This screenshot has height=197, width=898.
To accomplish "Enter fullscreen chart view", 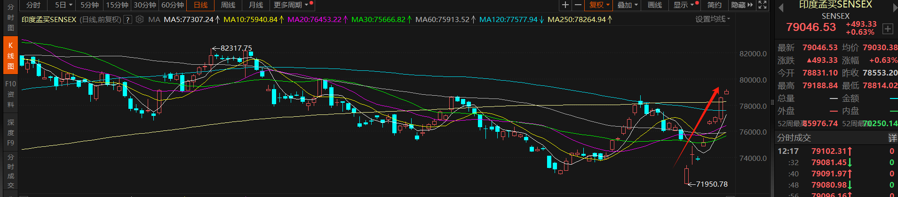I will pyautogui.click(x=763, y=5).
